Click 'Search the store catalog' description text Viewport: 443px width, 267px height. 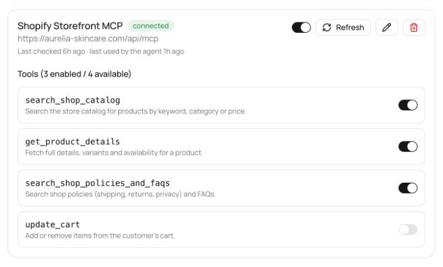[135, 111]
